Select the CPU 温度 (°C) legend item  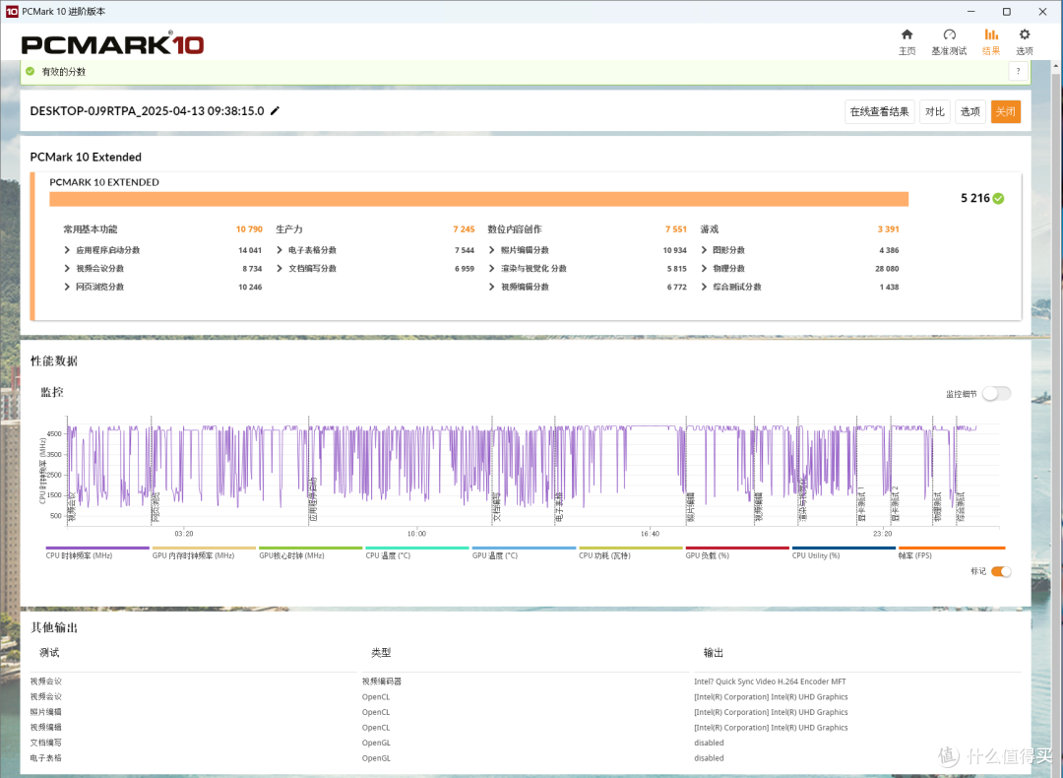click(417, 552)
